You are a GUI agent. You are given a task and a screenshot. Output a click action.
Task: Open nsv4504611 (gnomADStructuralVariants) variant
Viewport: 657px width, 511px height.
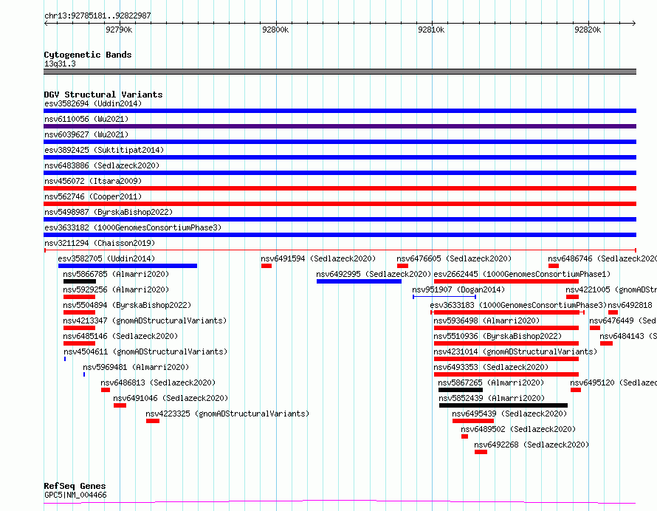pyautogui.click(x=145, y=351)
